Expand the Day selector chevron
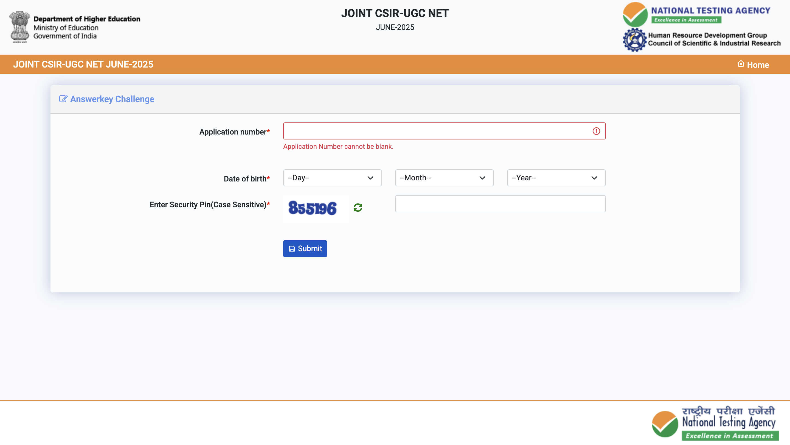 (370, 178)
